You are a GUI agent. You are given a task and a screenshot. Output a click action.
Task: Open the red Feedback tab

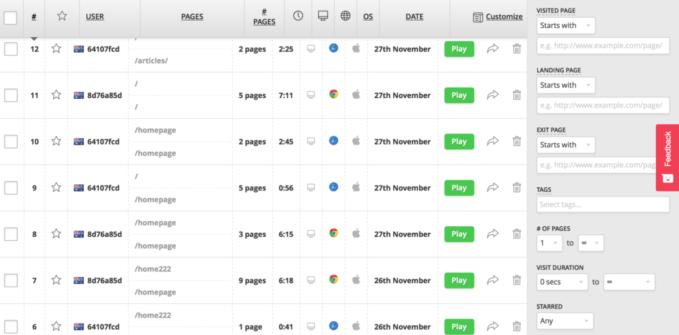coord(667,158)
